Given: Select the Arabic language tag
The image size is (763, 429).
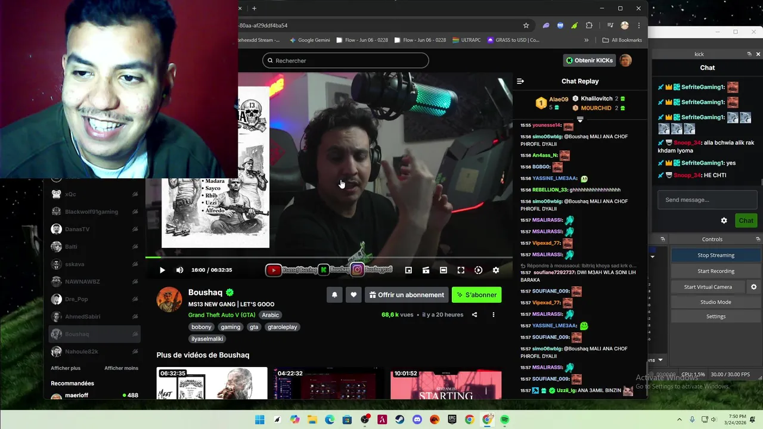Looking at the screenshot, I should click(270, 315).
